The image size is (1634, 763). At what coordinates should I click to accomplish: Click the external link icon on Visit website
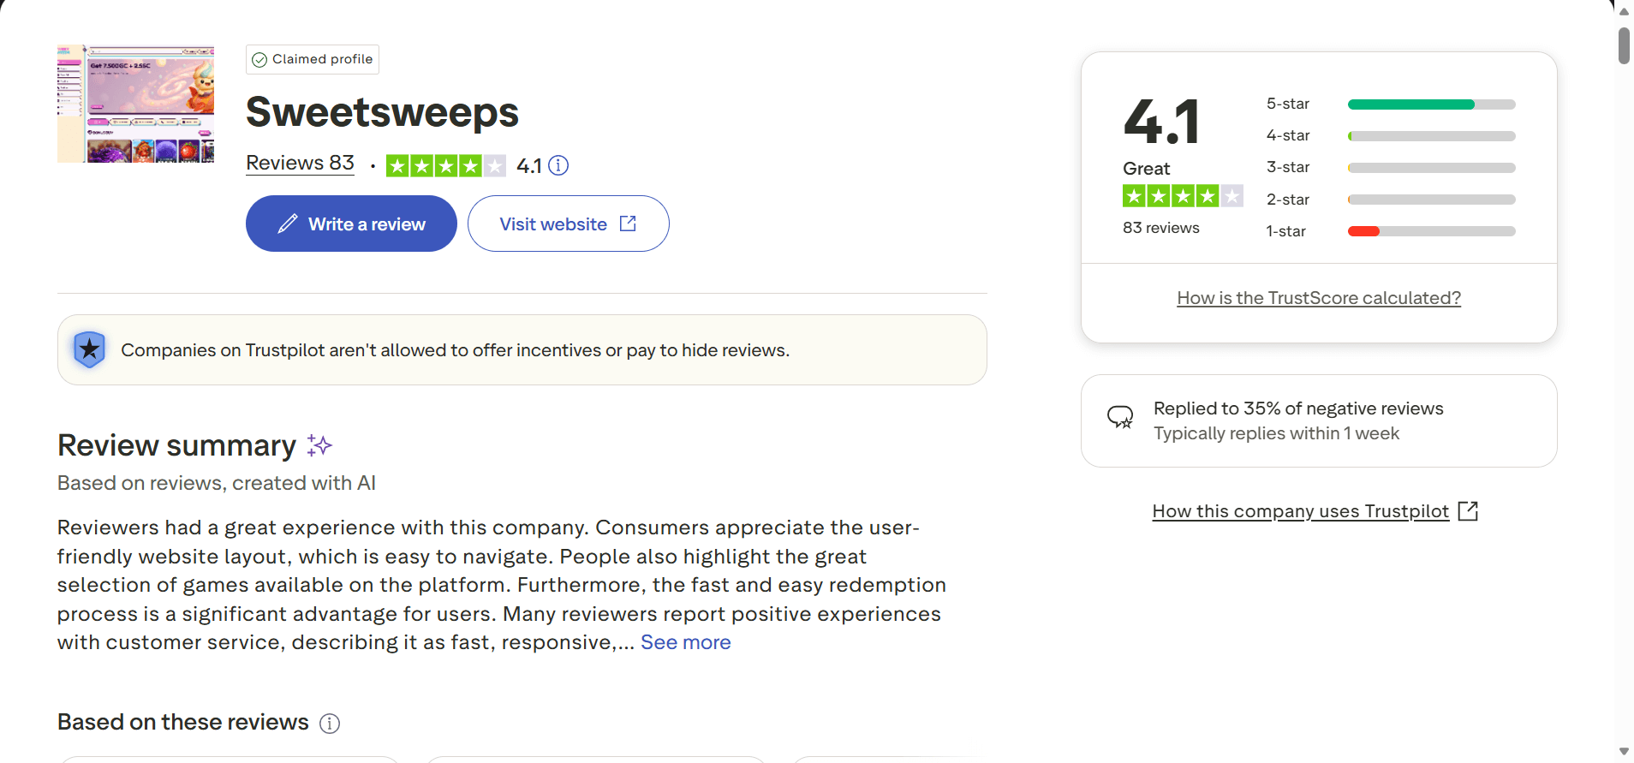pos(628,224)
